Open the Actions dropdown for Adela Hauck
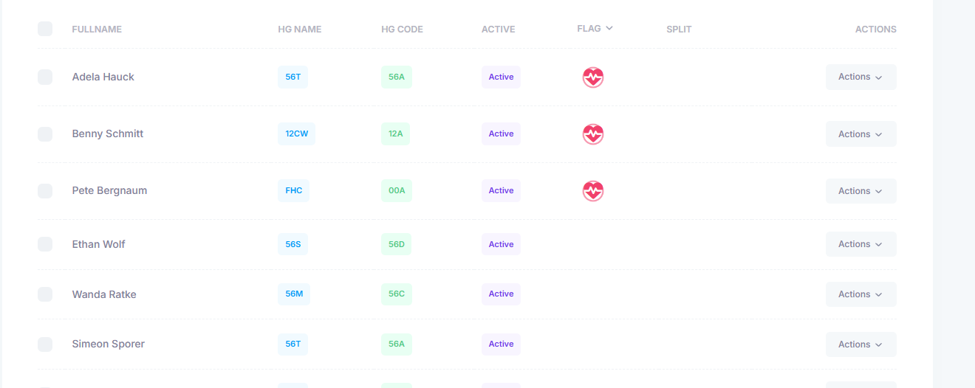 click(x=861, y=77)
